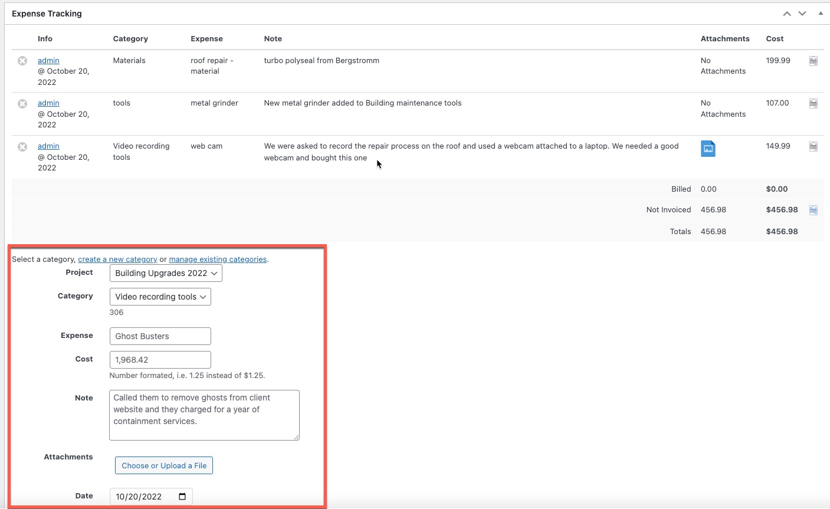The width and height of the screenshot is (830, 509).
Task: Open the Category dropdown
Action: pos(160,297)
